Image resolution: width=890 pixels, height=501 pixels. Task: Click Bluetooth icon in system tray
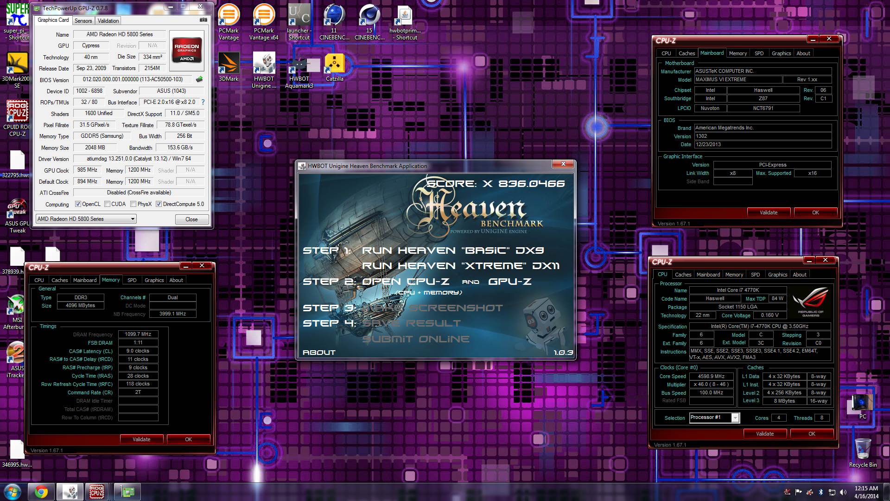(x=821, y=492)
